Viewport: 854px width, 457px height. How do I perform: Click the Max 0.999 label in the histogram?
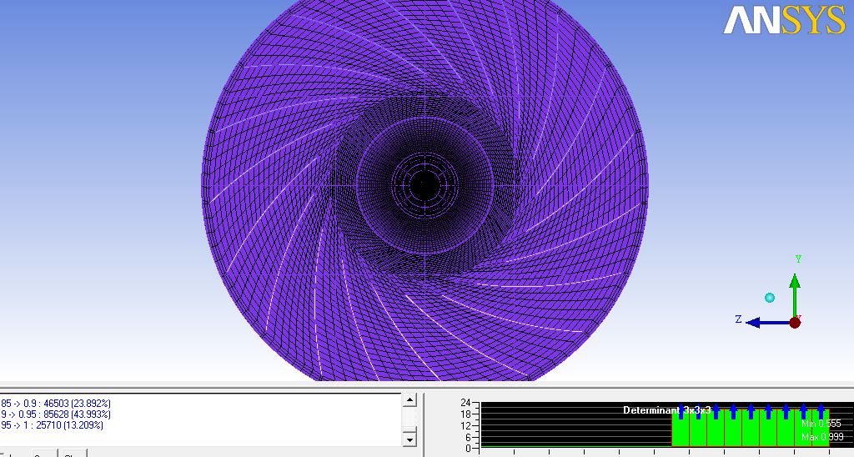821,437
